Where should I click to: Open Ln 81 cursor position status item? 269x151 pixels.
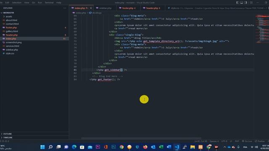tap(200, 141)
